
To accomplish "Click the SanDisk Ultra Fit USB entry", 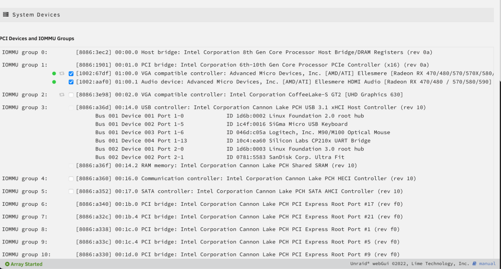I will tap(220, 157).
